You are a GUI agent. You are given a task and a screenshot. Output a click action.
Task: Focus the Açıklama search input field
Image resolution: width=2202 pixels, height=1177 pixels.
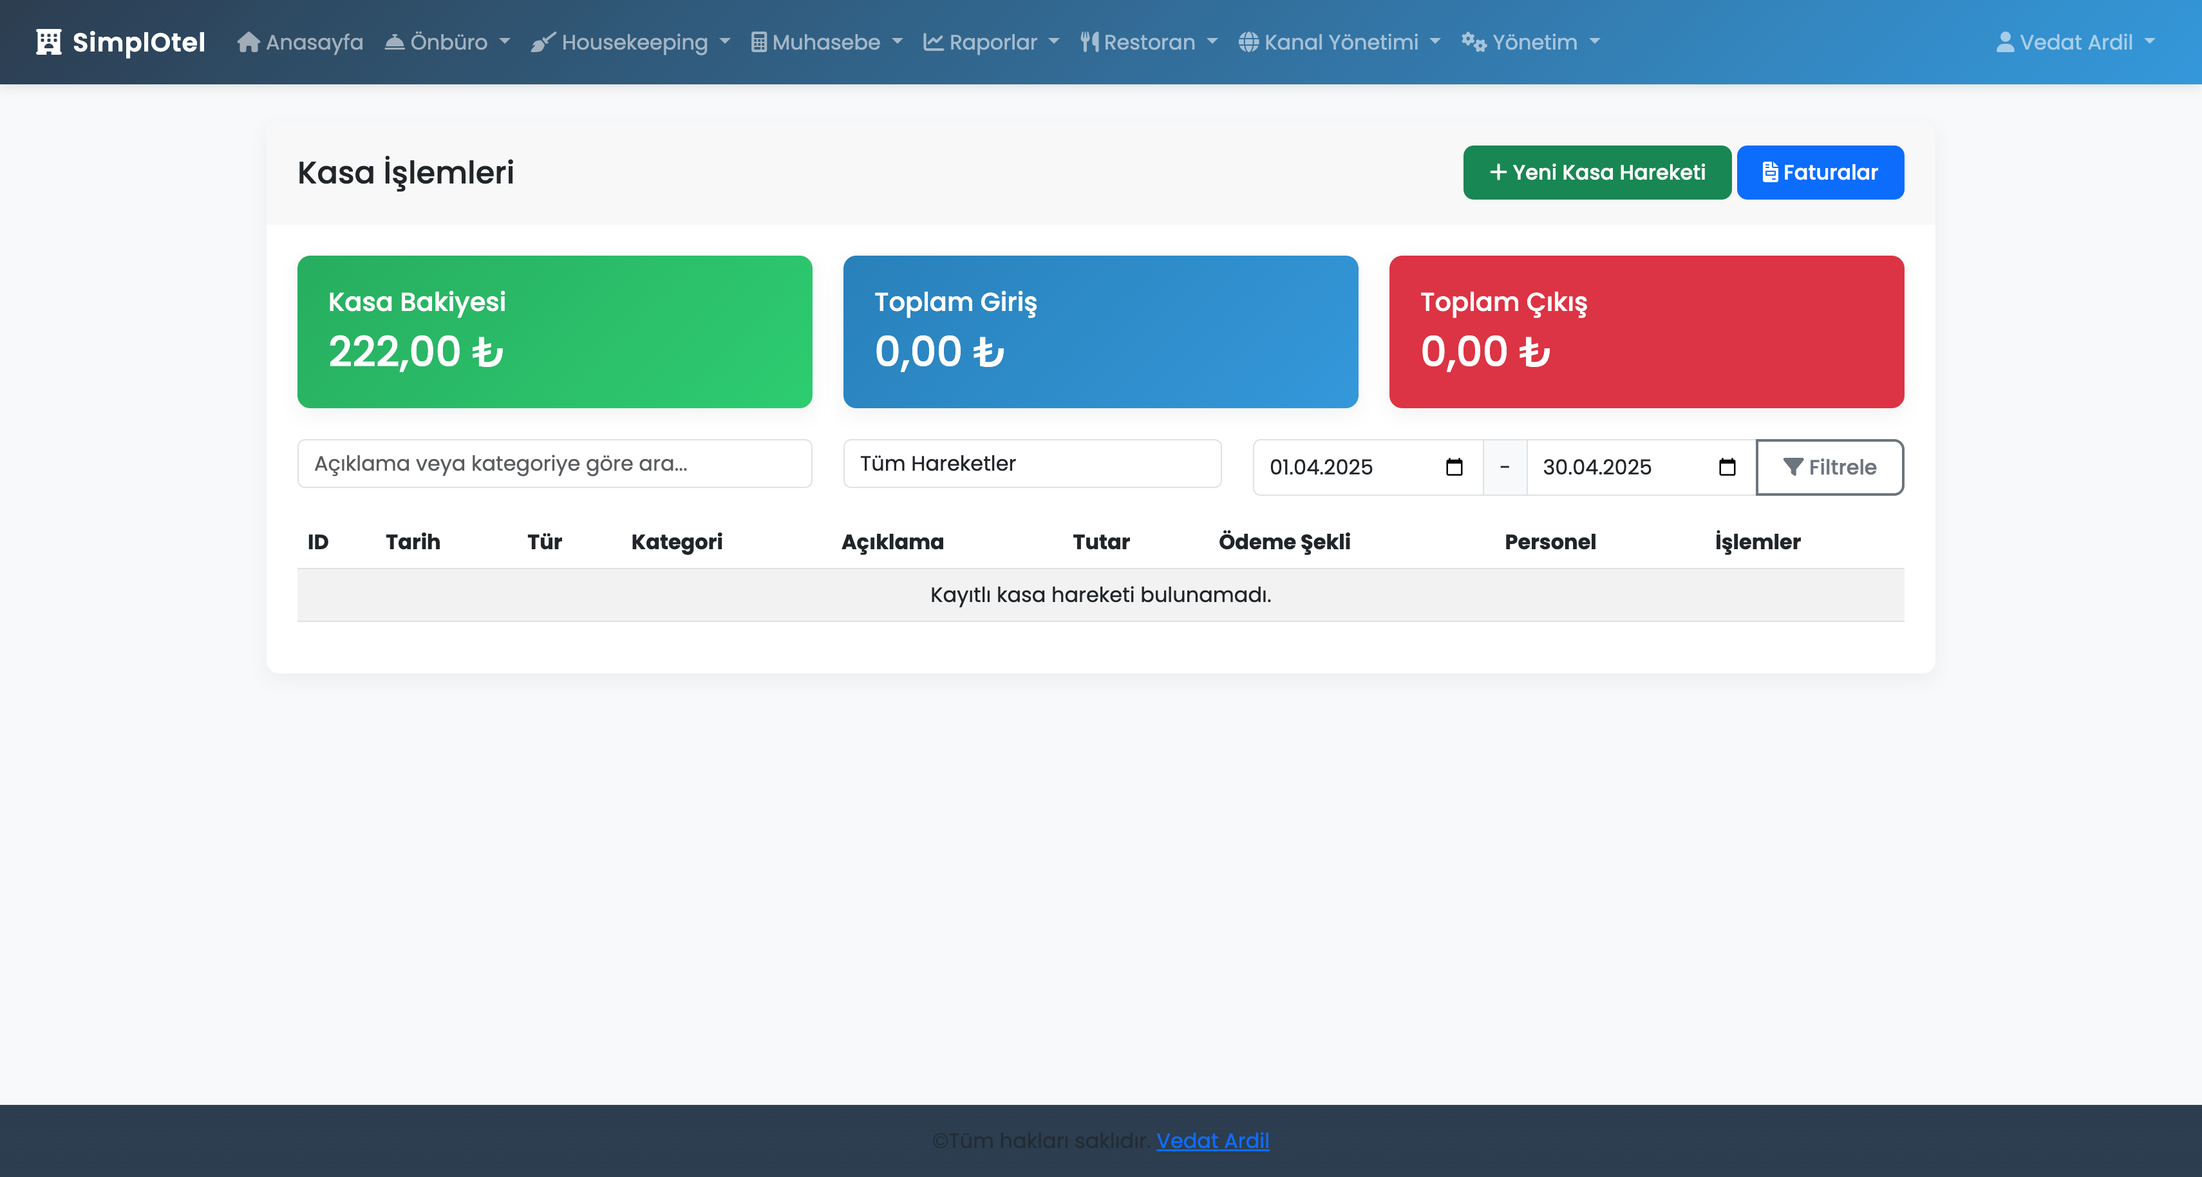tap(554, 464)
